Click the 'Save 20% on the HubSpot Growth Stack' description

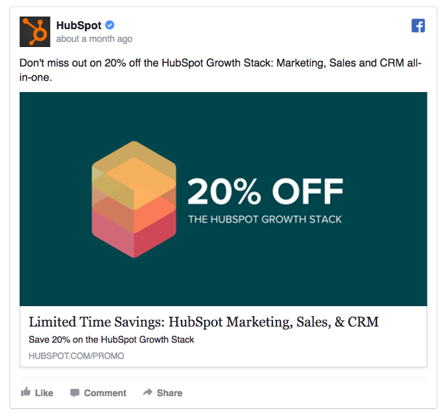point(111,340)
